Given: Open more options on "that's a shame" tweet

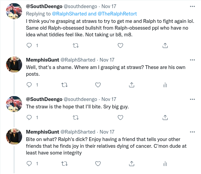Looking at the screenshot, I should click(x=192, y=60).
